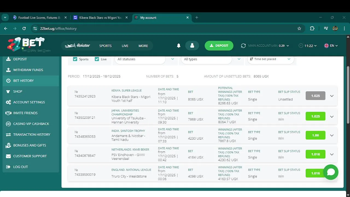Click the green 1.86 odds badge
Screen dimensions: 350x197
(x=316, y=135)
